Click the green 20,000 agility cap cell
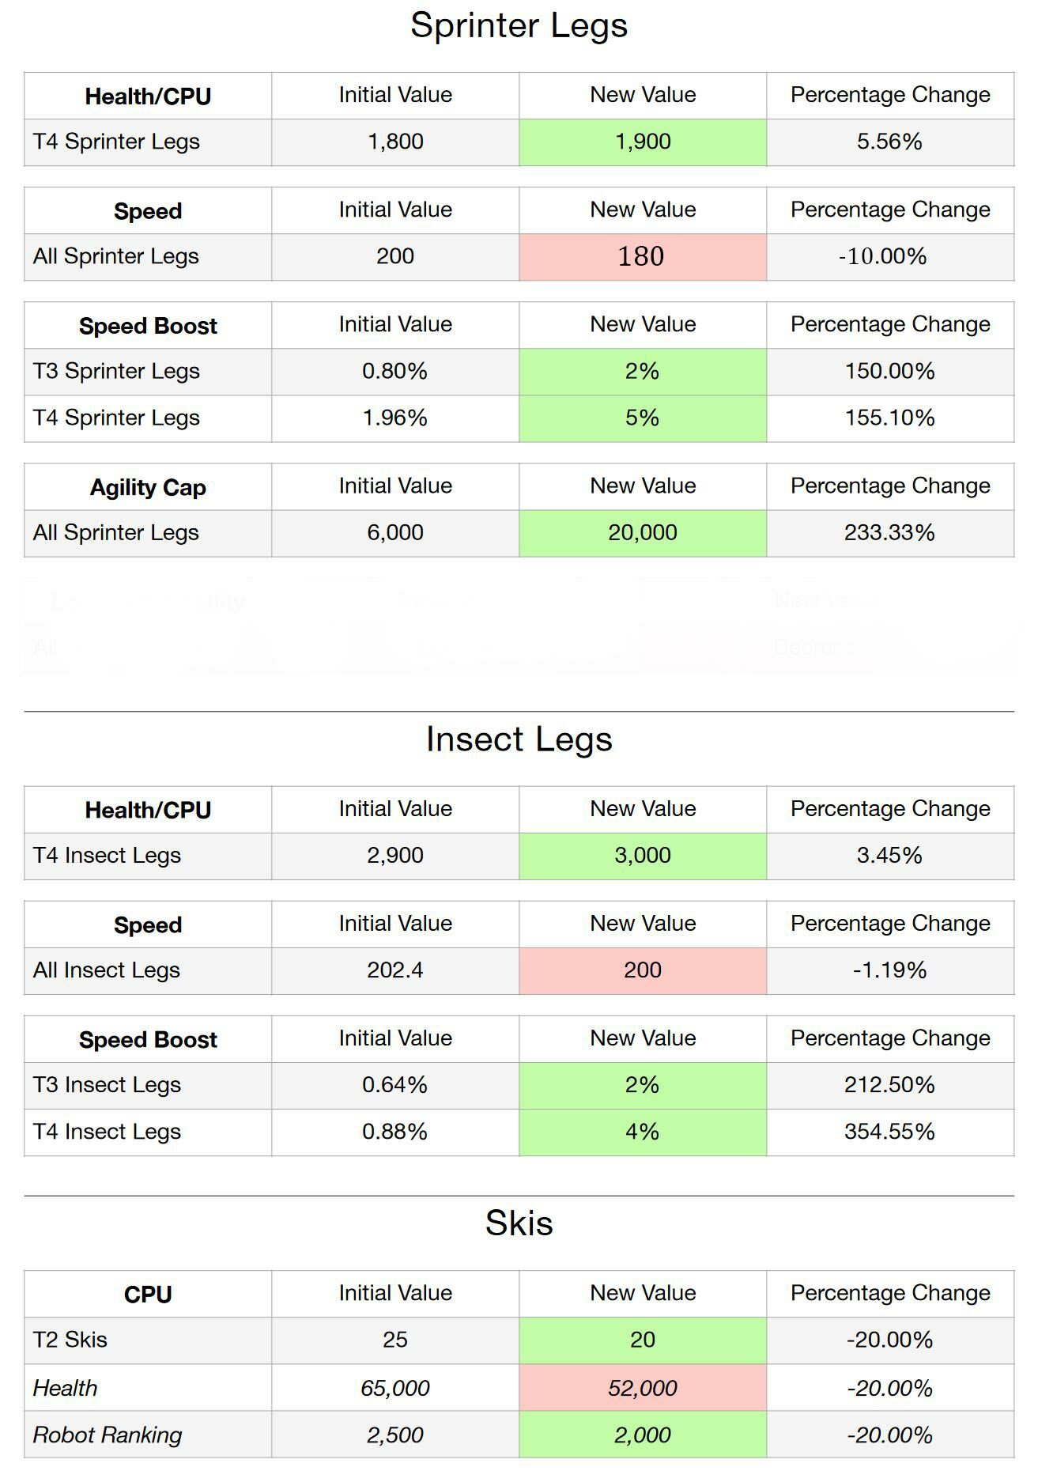 coord(642,533)
